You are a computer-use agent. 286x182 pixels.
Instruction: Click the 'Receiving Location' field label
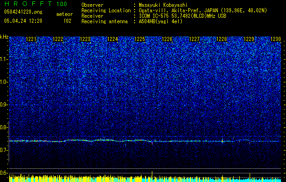106,10
